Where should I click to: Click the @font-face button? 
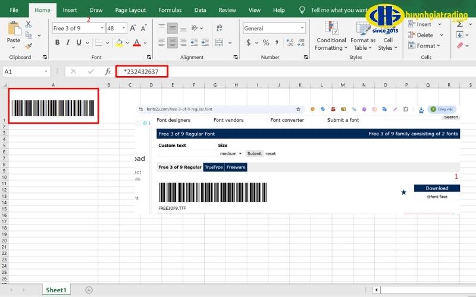(437, 197)
